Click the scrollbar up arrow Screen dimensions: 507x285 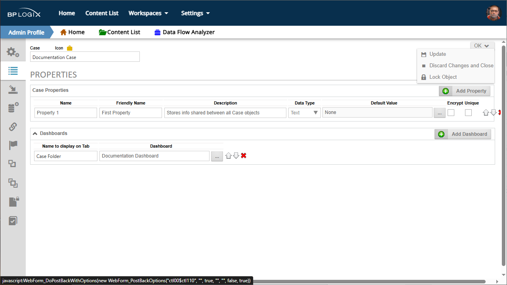coord(503,42)
